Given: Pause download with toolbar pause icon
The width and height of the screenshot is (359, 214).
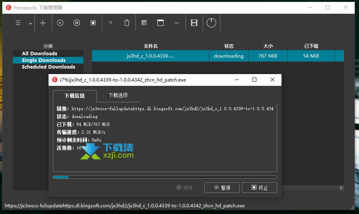Looking at the screenshot, I should (x=77, y=23).
